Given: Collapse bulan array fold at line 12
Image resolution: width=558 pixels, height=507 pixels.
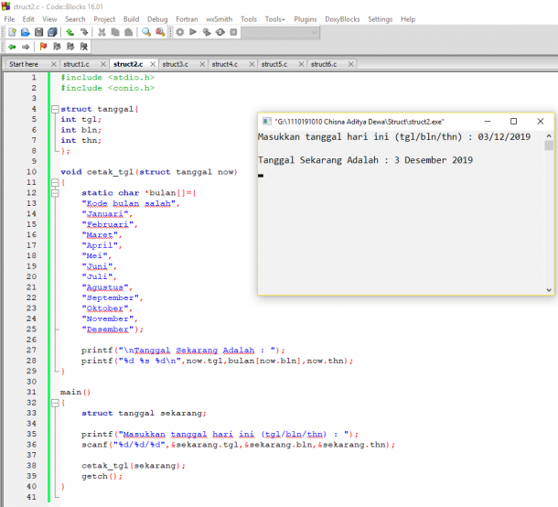Looking at the screenshot, I should [x=55, y=193].
